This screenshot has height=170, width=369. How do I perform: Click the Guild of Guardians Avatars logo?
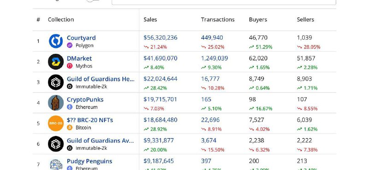coord(56,144)
